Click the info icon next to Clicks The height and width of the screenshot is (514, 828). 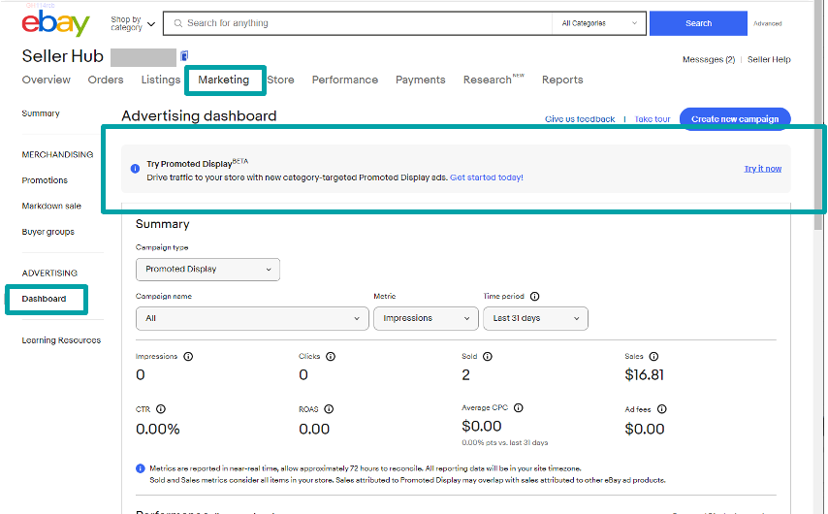coord(330,357)
